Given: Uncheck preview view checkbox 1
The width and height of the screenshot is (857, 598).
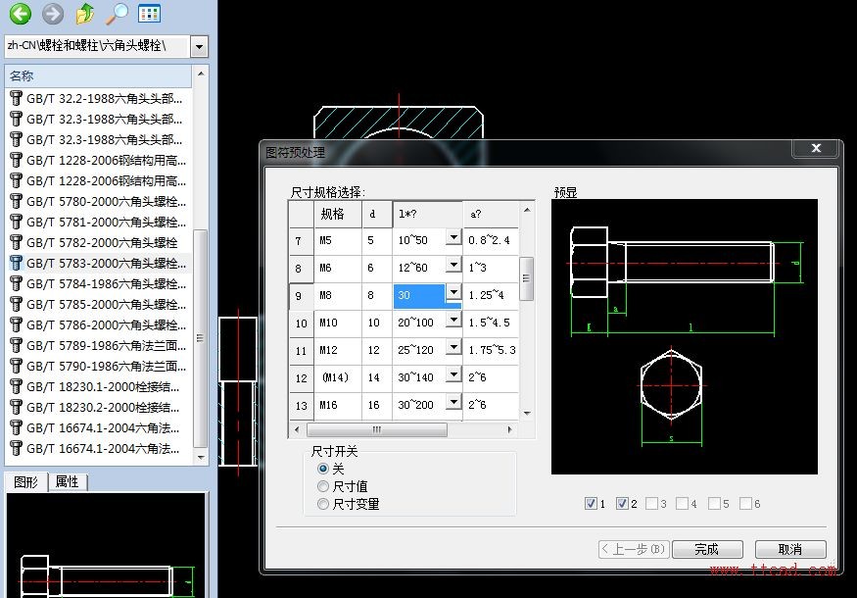Looking at the screenshot, I should (x=591, y=504).
